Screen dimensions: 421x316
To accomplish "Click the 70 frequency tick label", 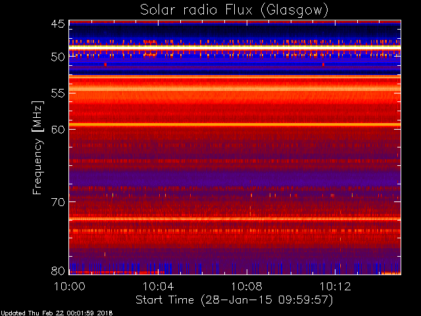I will [x=58, y=202].
